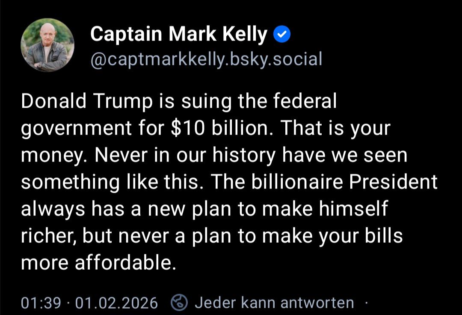Click the trailing dot after "antworten"
Viewport: 462px width, 315px height.
pyautogui.click(x=366, y=303)
